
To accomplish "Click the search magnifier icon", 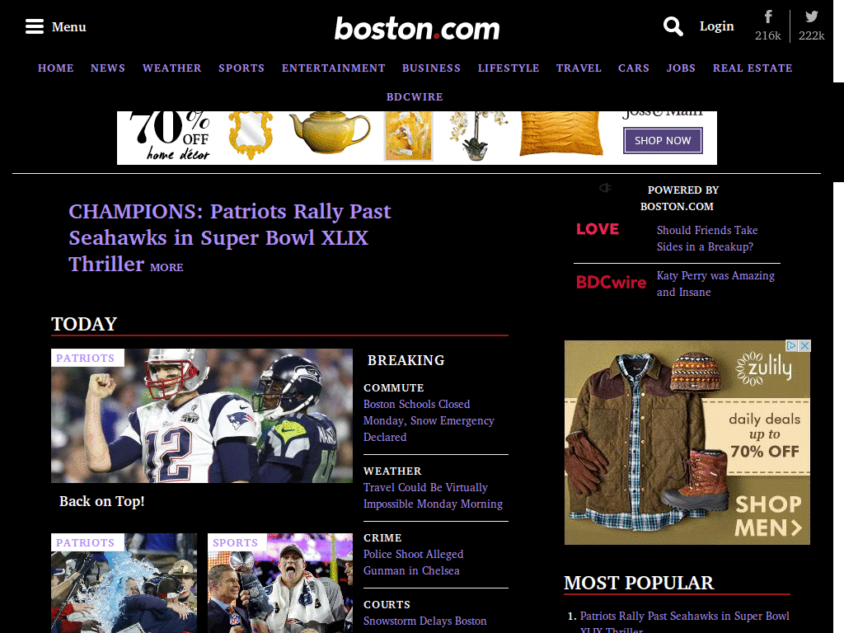I will [673, 26].
